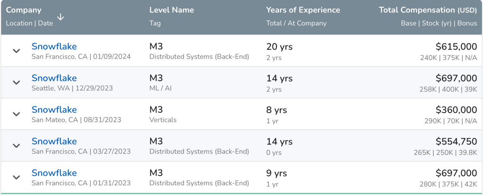Expand the Snowflake Seattle, WA row
486x195 pixels.
point(16,82)
